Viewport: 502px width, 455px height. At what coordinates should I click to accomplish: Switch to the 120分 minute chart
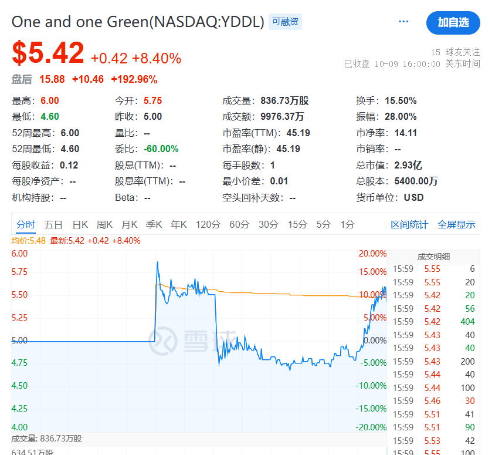tap(208, 224)
